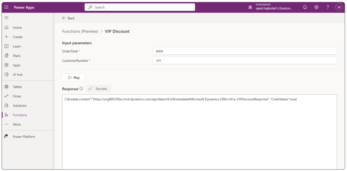Focus the top Search box
The image size is (347, 171).
click(139, 7)
